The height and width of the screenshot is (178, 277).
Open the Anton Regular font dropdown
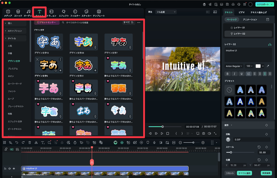click(234, 66)
